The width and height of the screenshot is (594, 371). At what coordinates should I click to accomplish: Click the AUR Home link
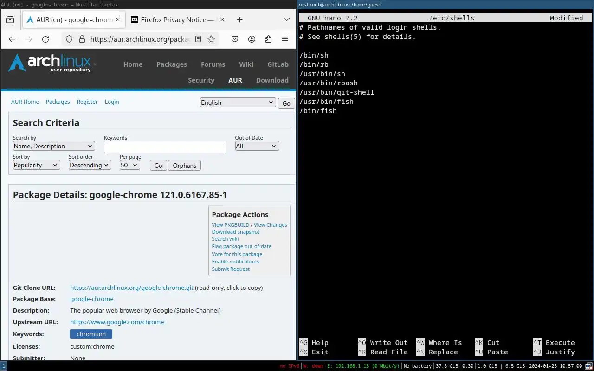pyautogui.click(x=25, y=102)
